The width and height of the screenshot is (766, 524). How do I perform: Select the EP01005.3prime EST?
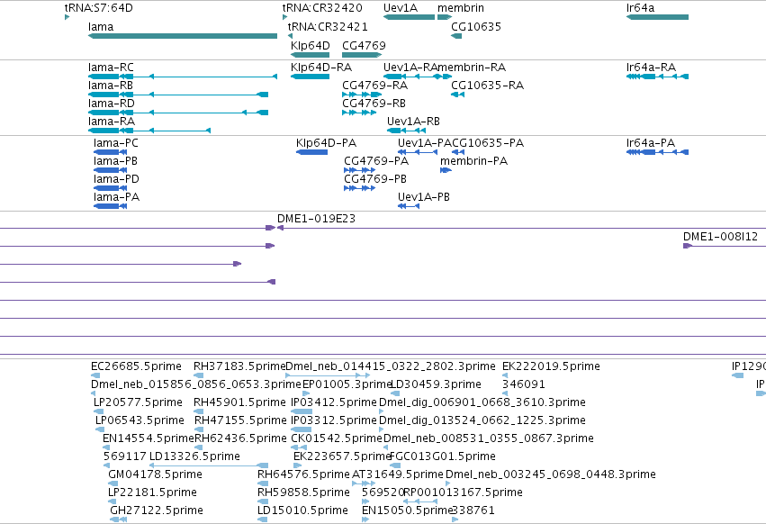pyautogui.click(x=347, y=384)
